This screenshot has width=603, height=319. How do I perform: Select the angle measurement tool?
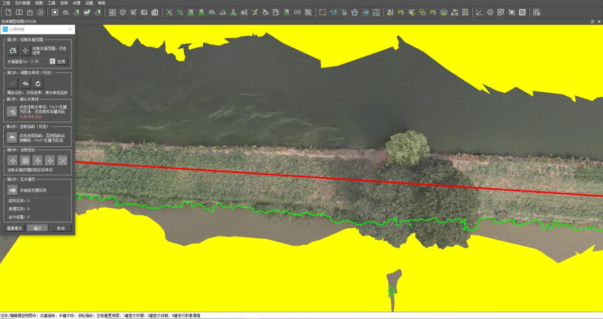[x=479, y=12]
